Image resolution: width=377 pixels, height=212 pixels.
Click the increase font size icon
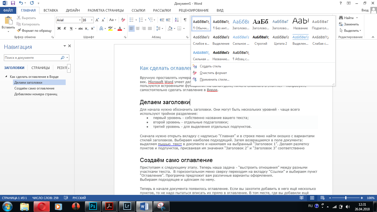(97, 20)
